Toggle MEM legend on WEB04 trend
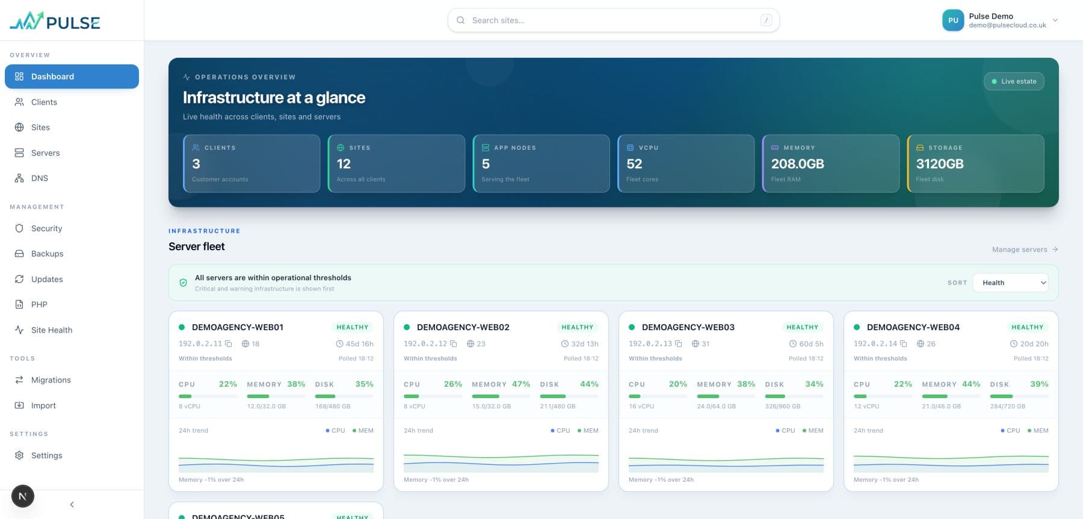This screenshot has width=1083, height=519. tap(1038, 431)
